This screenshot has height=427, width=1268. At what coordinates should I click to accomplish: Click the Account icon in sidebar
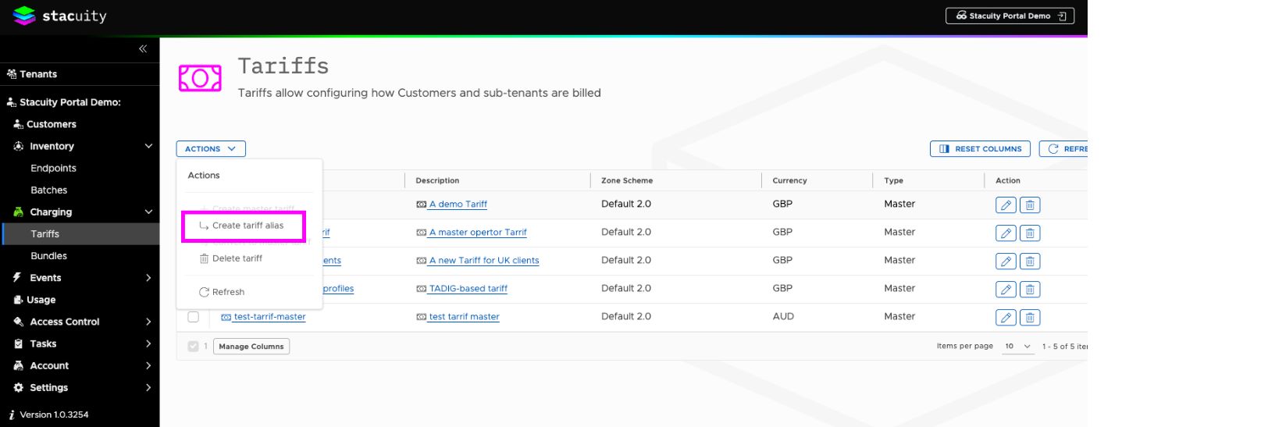(x=18, y=365)
